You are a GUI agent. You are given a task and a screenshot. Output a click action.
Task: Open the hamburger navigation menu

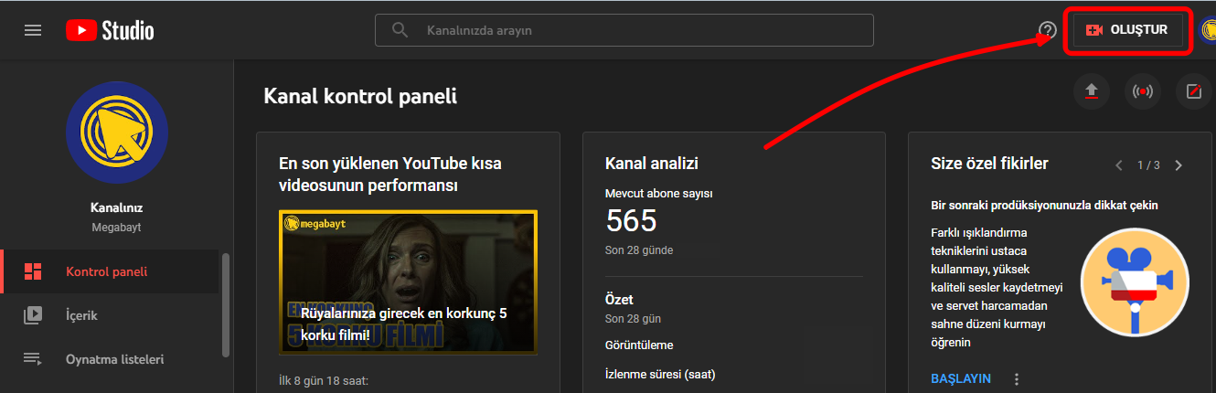click(33, 30)
